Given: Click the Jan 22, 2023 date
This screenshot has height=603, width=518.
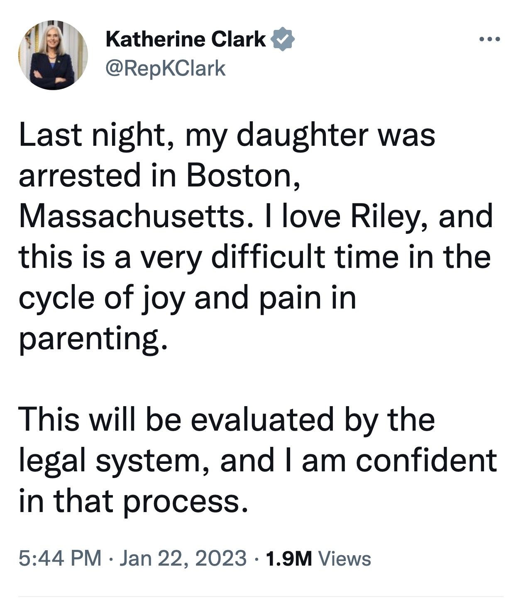Looking at the screenshot, I should tap(183, 558).
